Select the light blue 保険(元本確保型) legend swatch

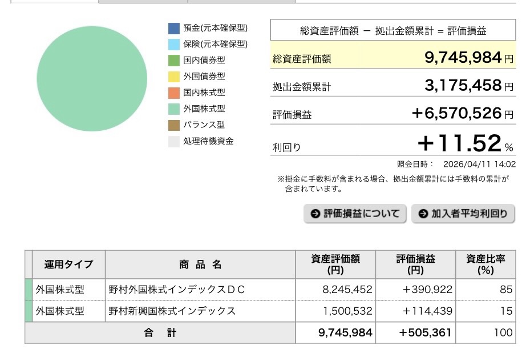pyautogui.click(x=174, y=44)
